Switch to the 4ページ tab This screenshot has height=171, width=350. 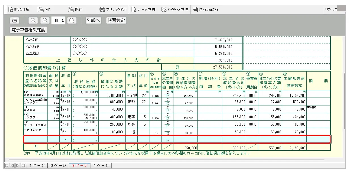point(101,165)
